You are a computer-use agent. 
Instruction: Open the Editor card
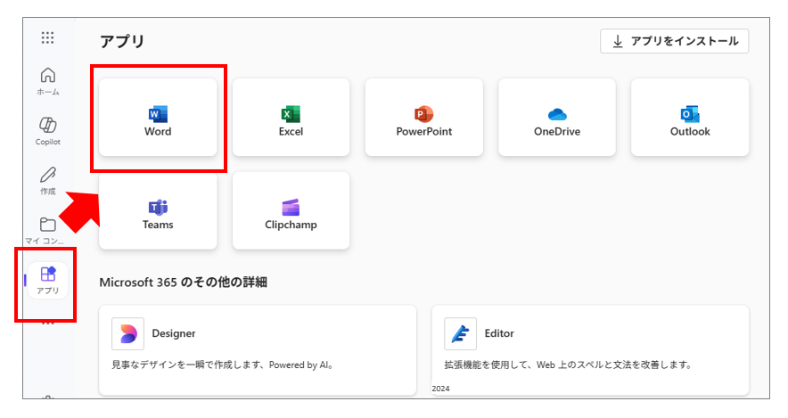590,350
